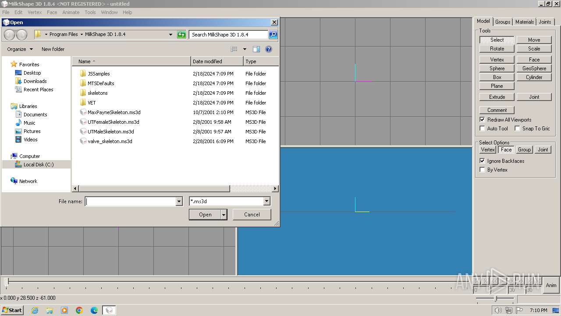Switch to the Materials tab

pos(525,22)
